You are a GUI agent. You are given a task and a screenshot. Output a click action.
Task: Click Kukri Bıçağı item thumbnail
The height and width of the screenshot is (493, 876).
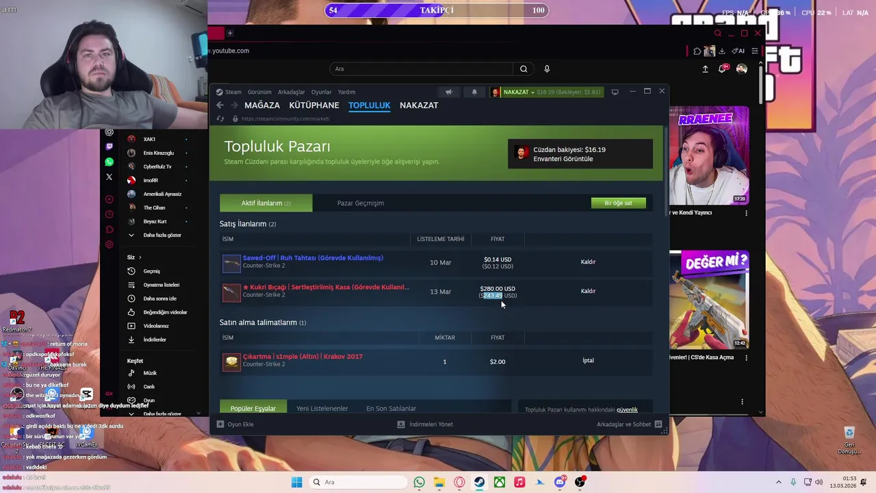pos(231,292)
